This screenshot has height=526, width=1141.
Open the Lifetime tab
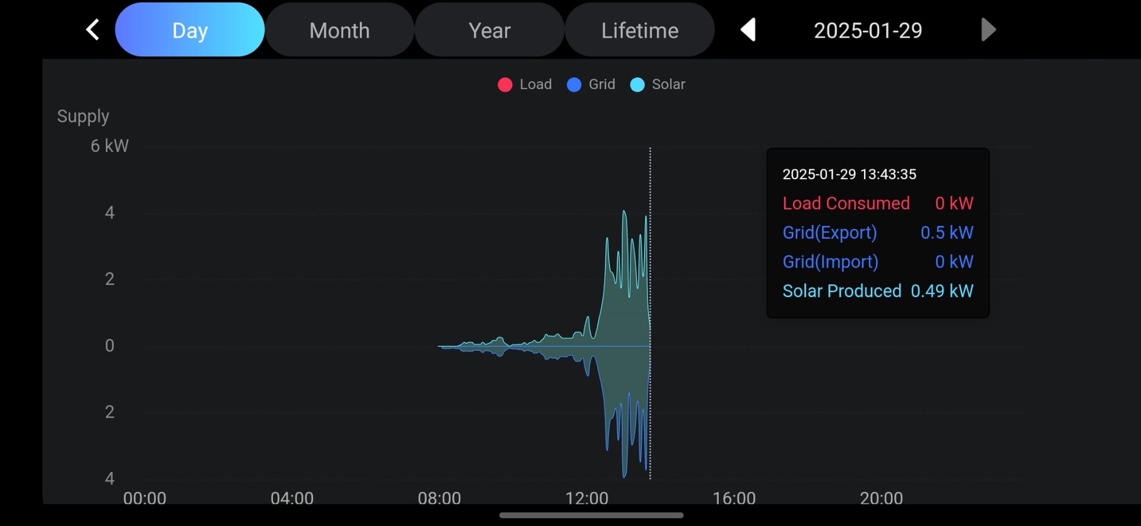[640, 30]
